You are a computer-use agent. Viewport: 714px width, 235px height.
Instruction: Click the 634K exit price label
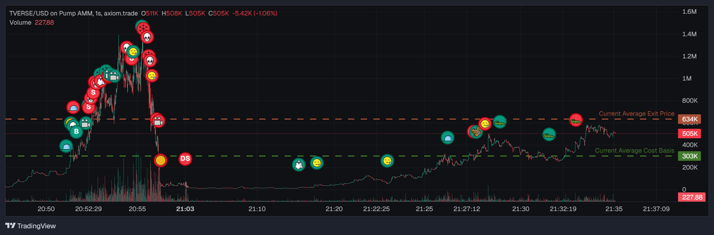click(690, 119)
